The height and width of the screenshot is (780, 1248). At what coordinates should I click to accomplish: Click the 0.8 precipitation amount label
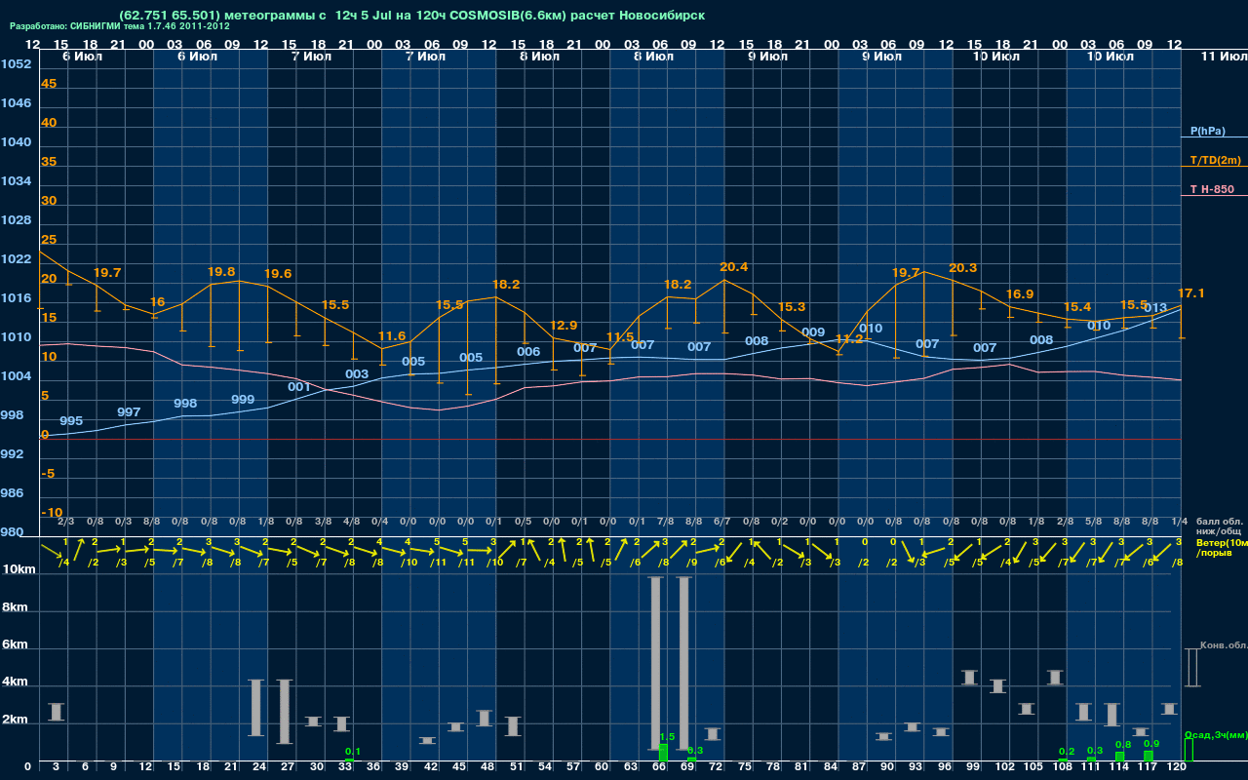[x=1123, y=745]
